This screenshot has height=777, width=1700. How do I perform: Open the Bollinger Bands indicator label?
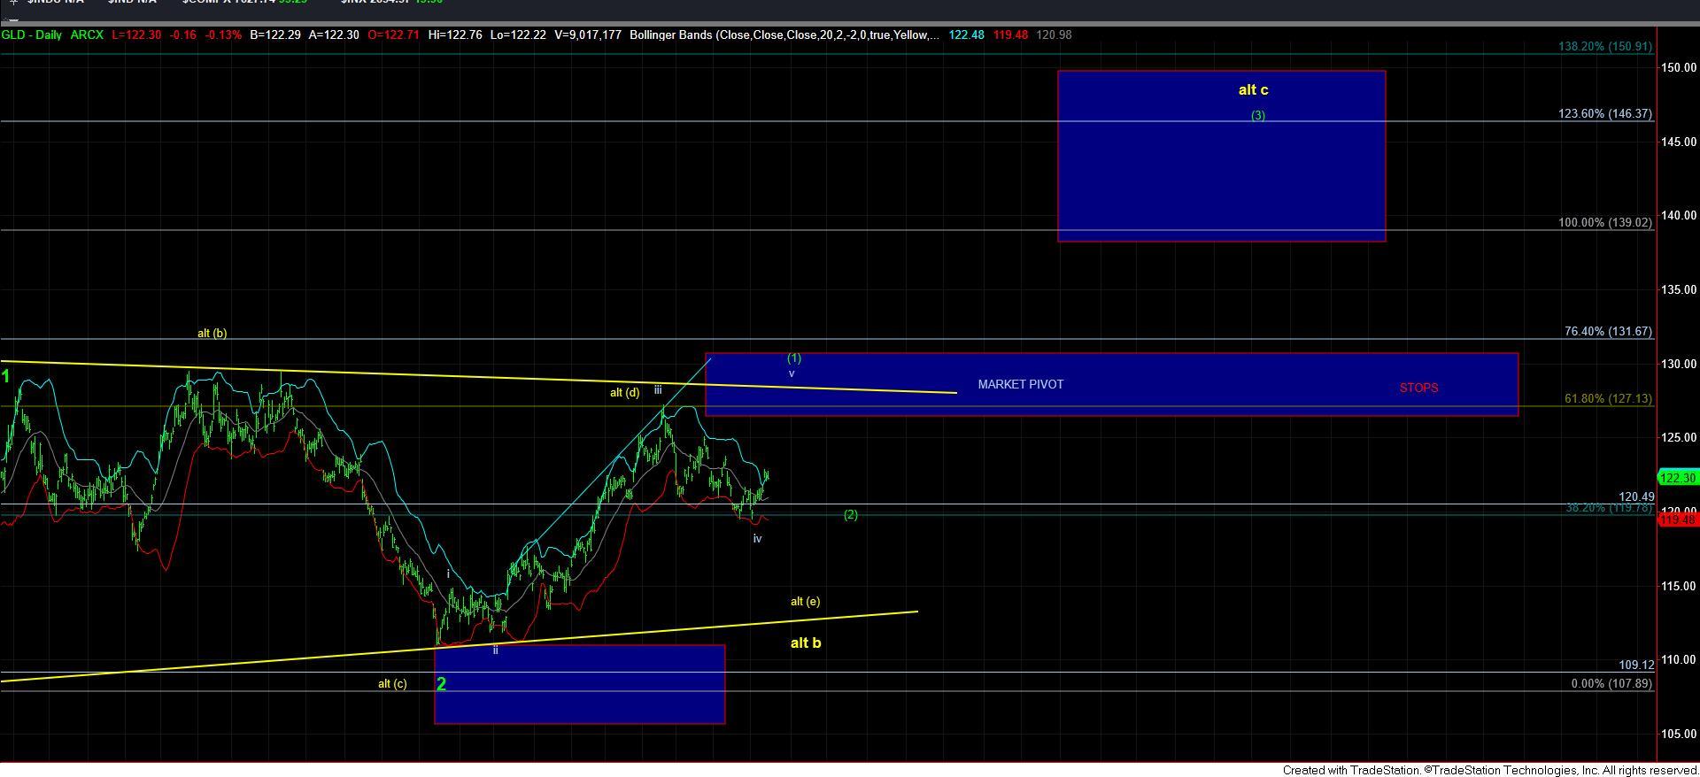[785, 35]
